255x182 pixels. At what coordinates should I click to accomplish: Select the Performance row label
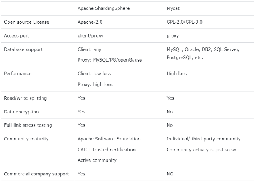pyautogui.click(x=17, y=74)
